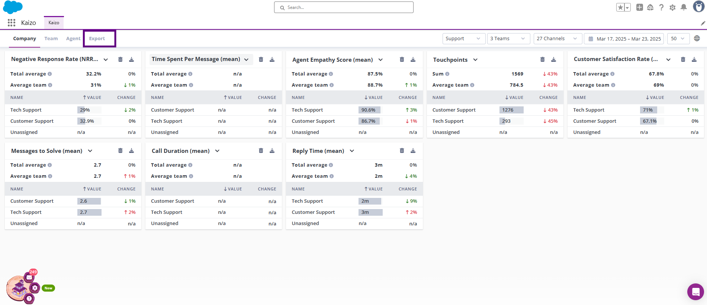Image resolution: width=707 pixels, height=305 pixels.
Task: Switch to the Team tab
Action: coord(51,39)
